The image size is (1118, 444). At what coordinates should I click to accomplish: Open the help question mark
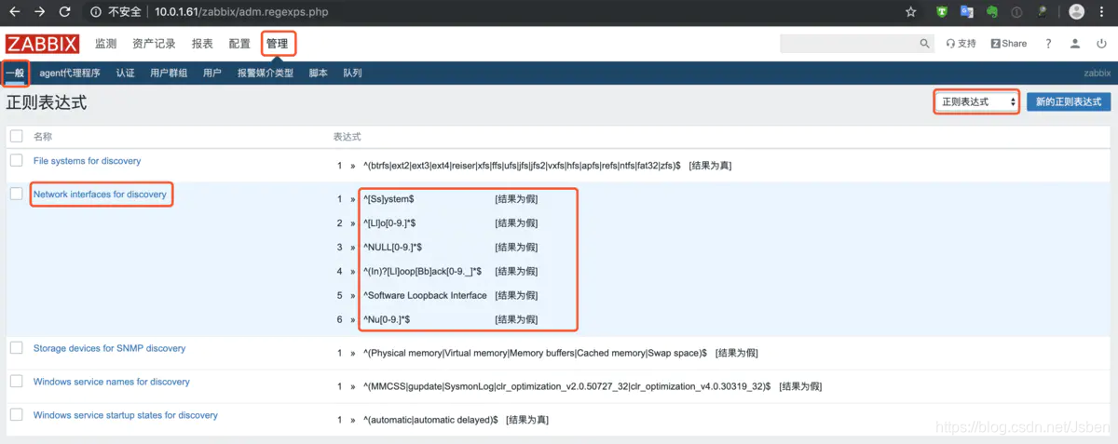point(1048,44)
